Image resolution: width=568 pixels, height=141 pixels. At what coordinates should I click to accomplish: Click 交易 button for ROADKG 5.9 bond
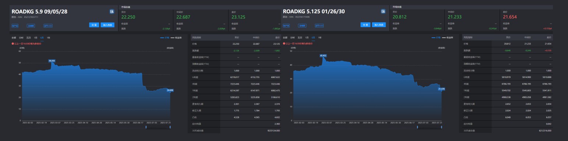(94, 25)
